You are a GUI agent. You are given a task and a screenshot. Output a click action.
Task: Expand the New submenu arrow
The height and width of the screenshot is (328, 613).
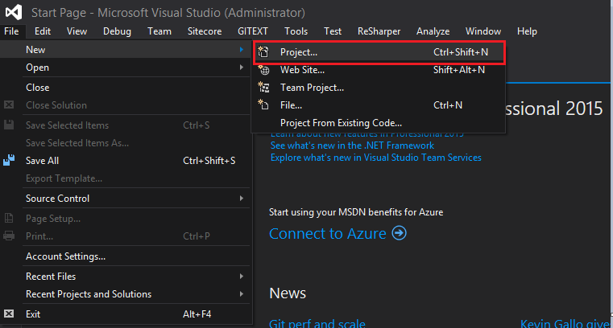(242, 50)
